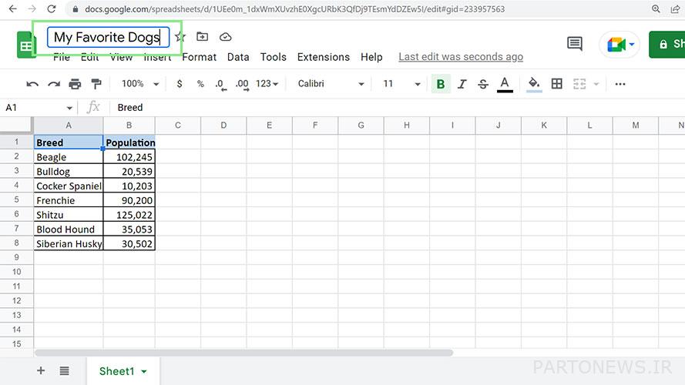Image resolution: width=685 pixels, height=385 pixels.
Task: Select column A header
Action: (69, 126)
